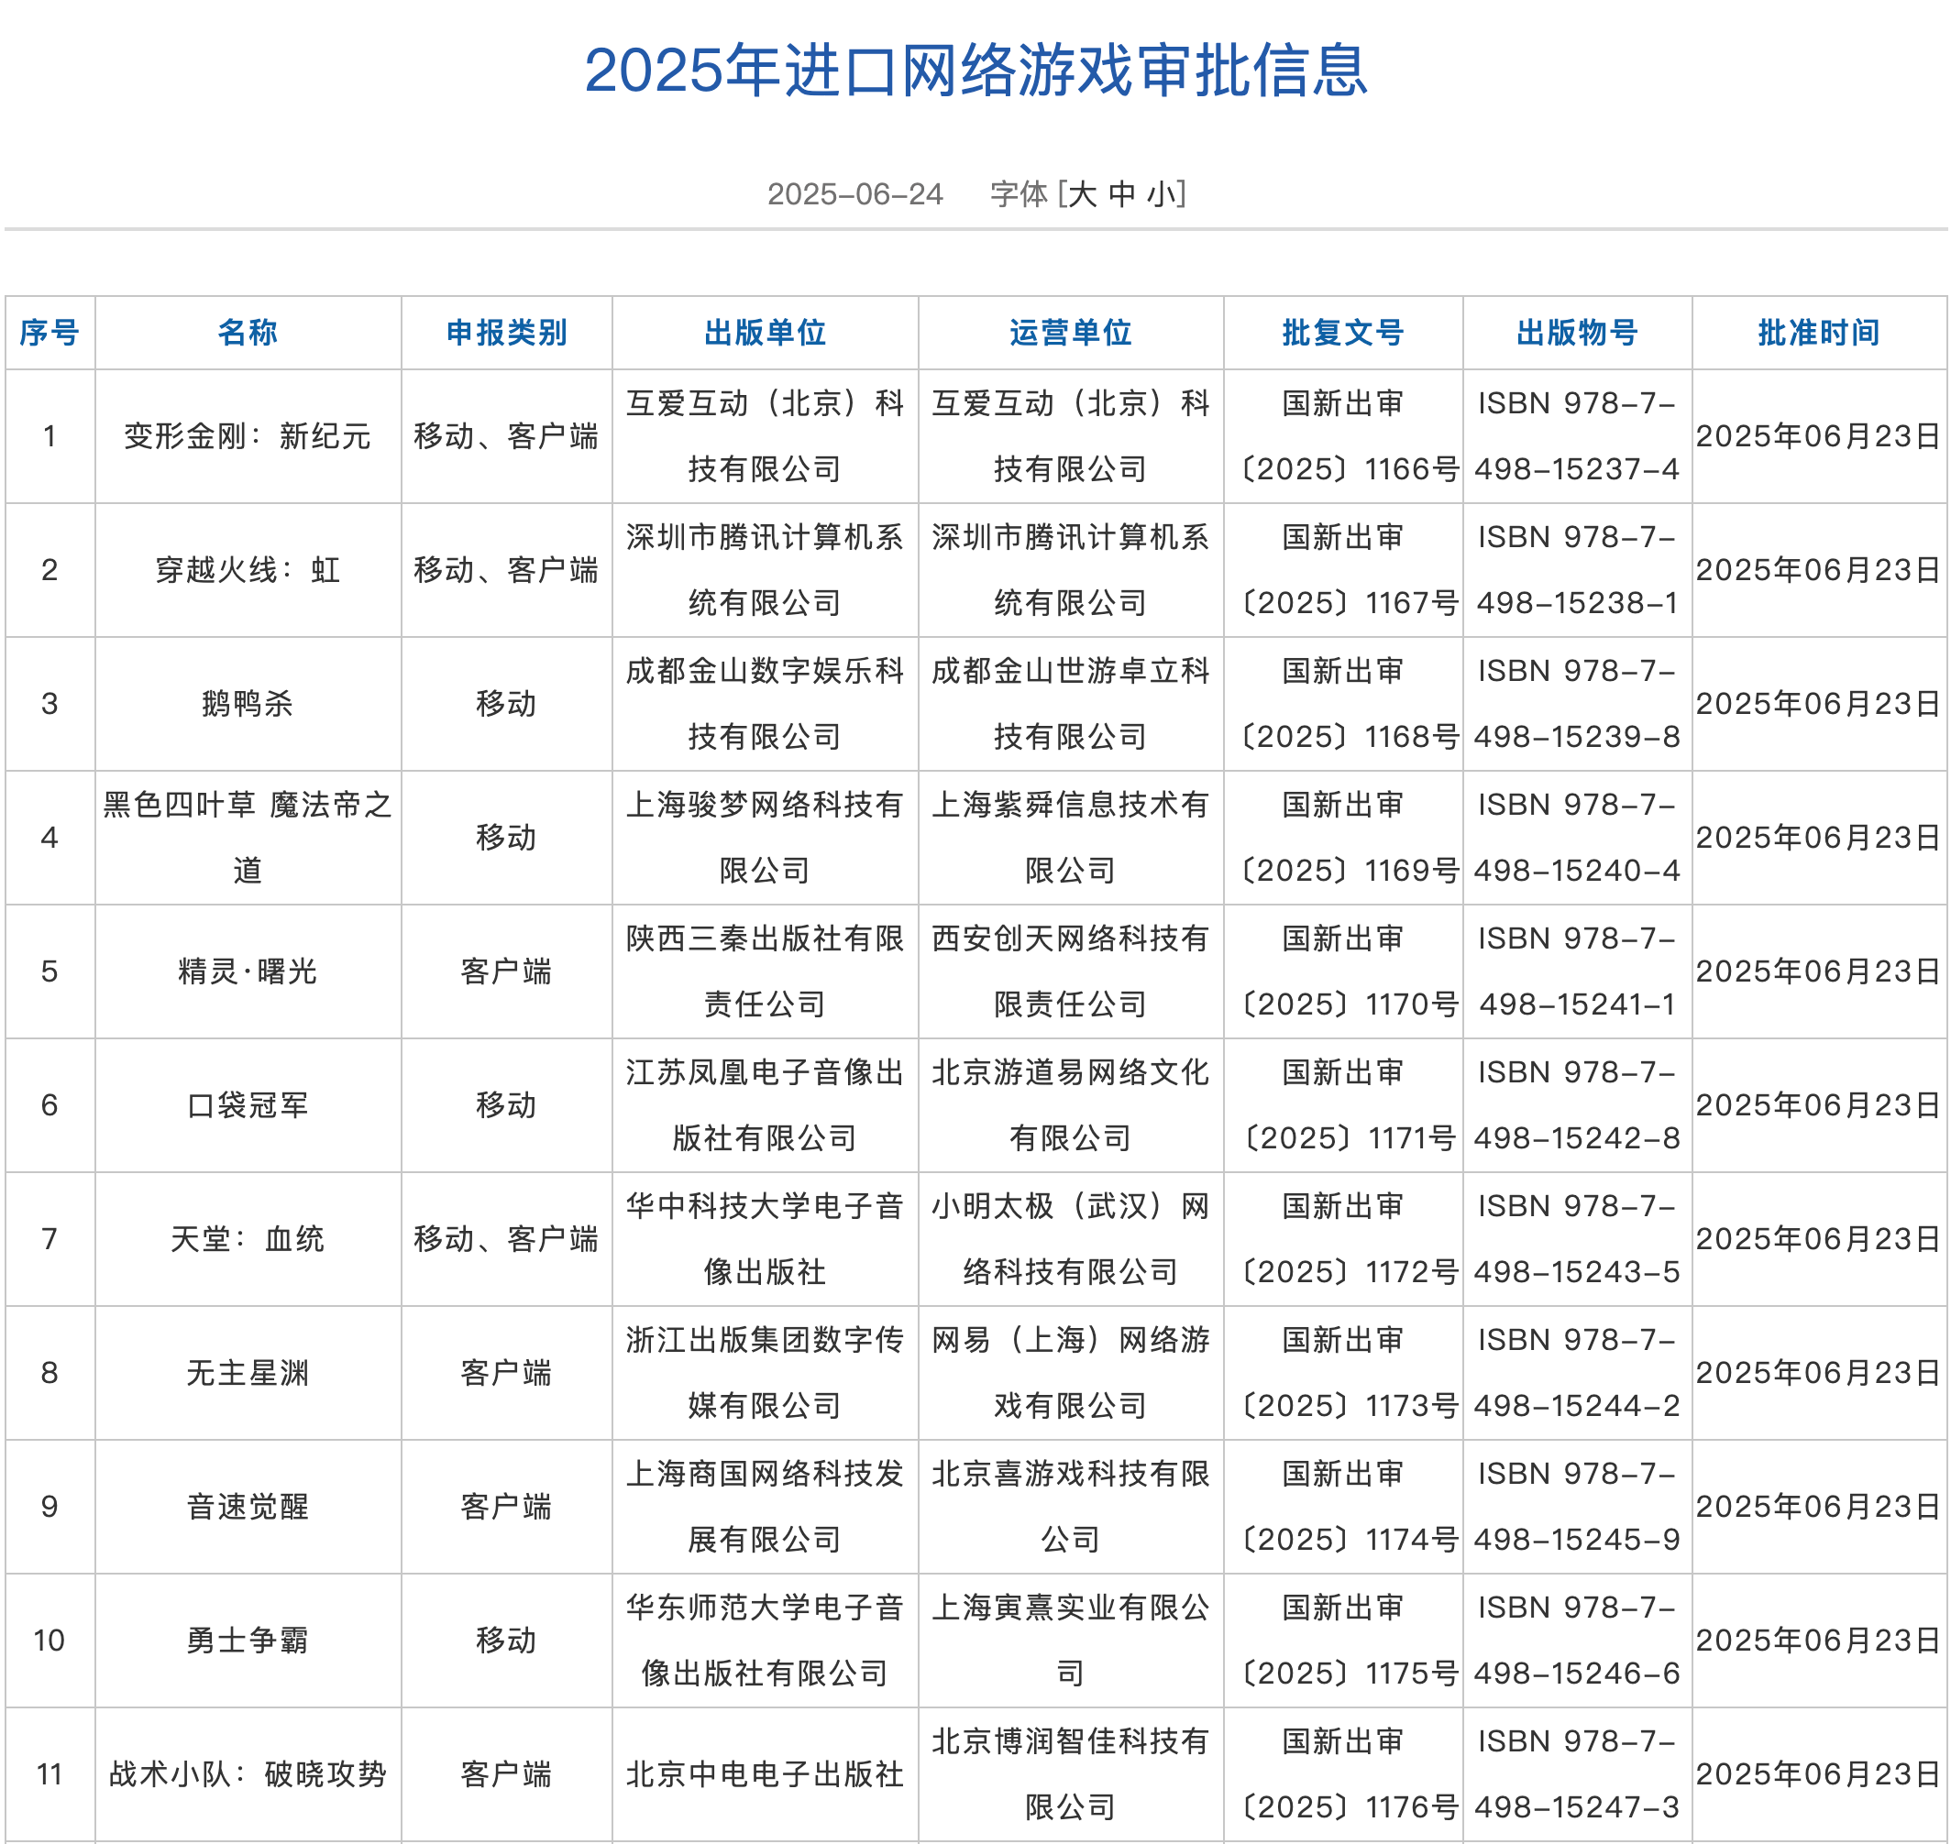
Task: Set font size to small (小)
Action: 1163,193
